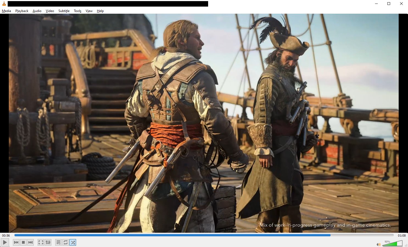Viewport: 408px width, 247px height.
Task: Open the Subtitle menu
Action: click(x=64, y=11)
